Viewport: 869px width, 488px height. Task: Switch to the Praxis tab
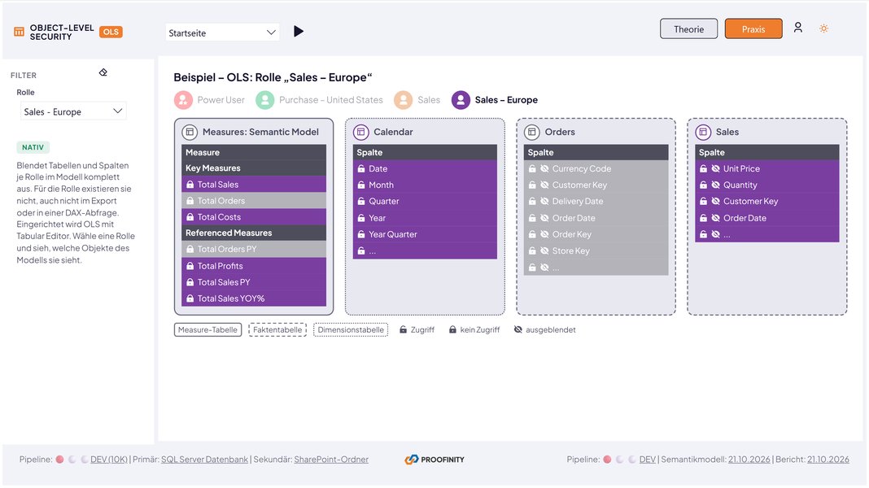click(753, 28)
